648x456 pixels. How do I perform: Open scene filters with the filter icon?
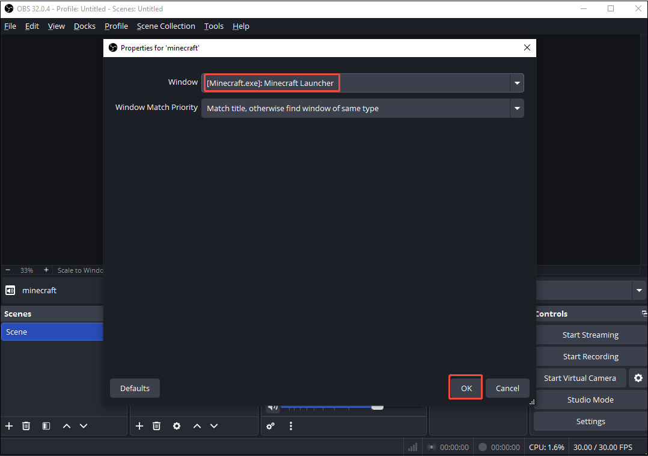[46, 426]
